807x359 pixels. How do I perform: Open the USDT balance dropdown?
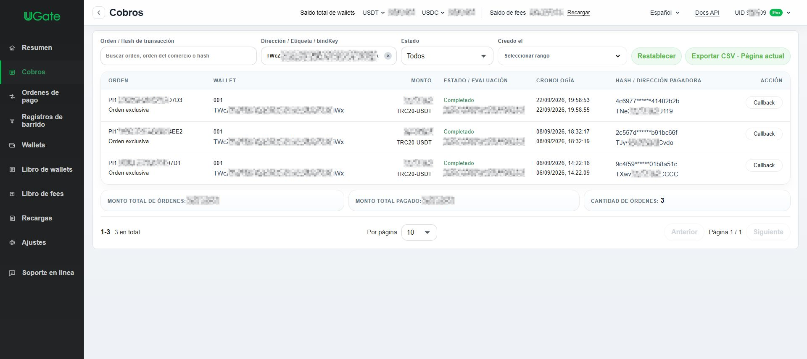374,13
